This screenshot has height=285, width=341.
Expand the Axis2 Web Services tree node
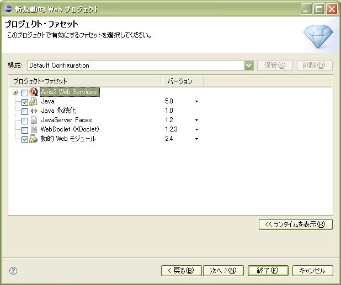pos(15,92)
